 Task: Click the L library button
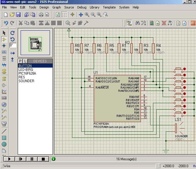click(x=25, y=61)
